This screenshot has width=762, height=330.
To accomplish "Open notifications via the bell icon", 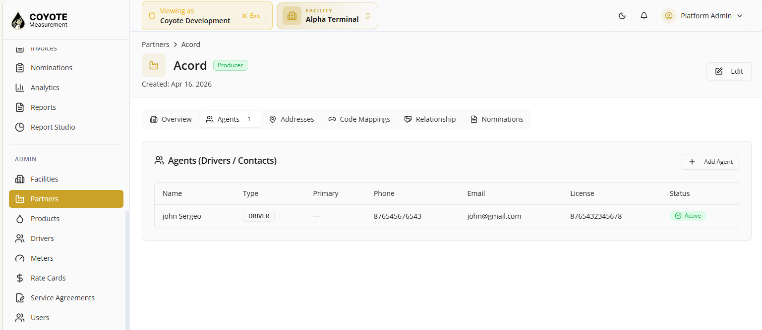I will 644,16.
